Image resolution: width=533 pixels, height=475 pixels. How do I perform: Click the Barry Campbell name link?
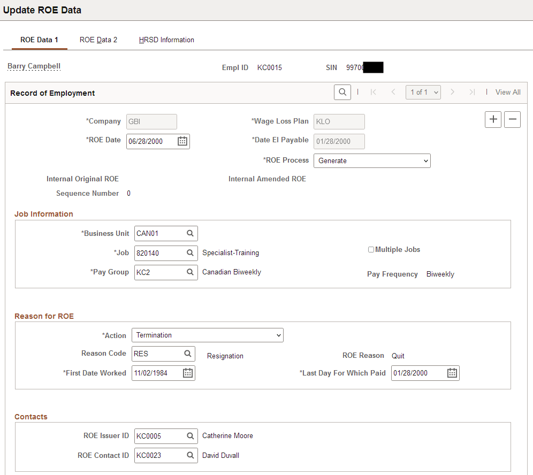pos(34,66)
